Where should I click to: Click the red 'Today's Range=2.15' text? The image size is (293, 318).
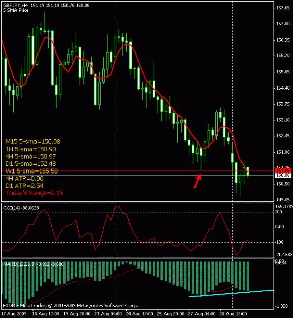(x=35, y=193)
